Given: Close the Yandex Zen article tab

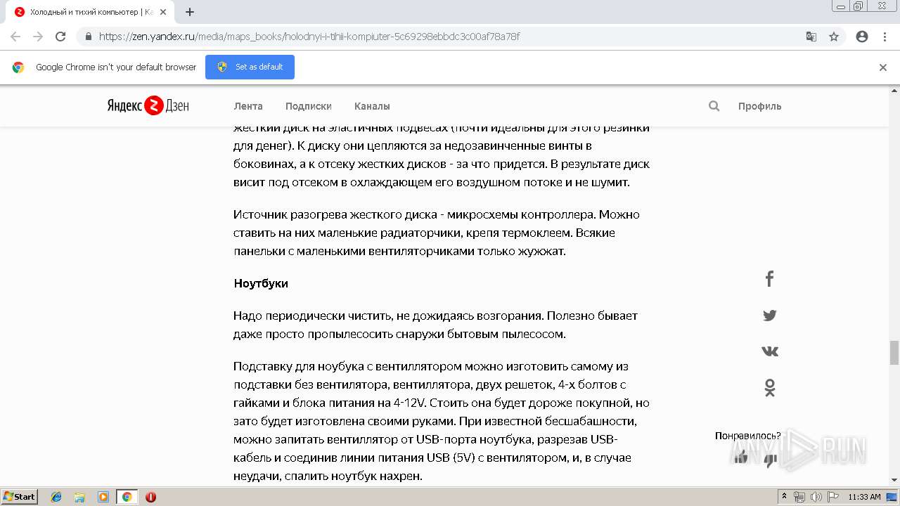Looking at the screenshot, I should click(x=163, y=12).
